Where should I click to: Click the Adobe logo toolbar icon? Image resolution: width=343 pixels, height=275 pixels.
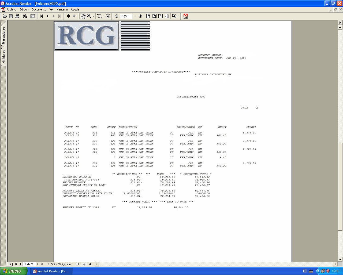coord(185,16)
